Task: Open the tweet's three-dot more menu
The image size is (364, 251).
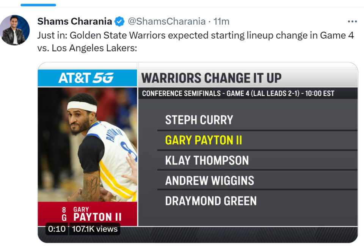Action: [352, 22]
